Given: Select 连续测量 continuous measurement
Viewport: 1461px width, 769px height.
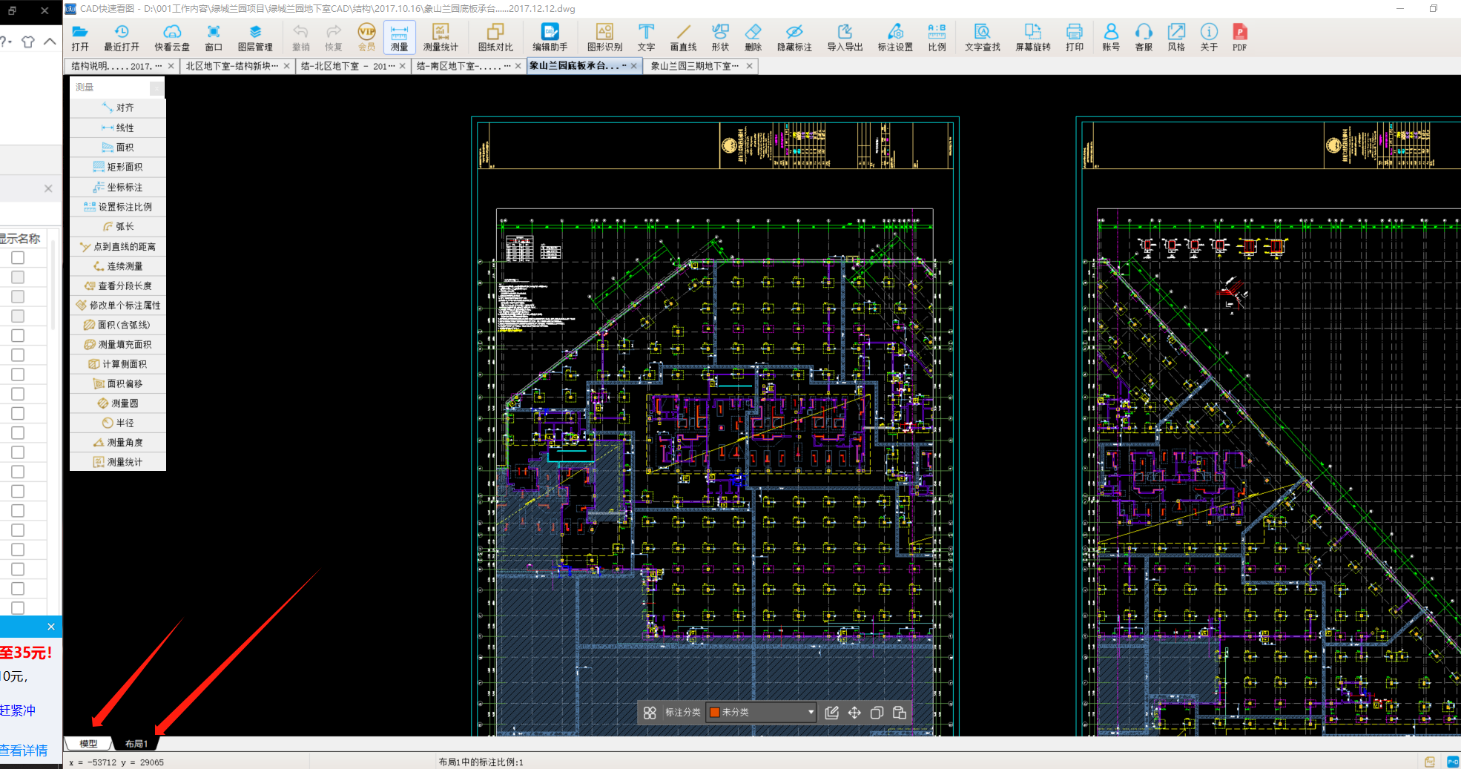Looking at the screenshot, I should coord(118,265).
